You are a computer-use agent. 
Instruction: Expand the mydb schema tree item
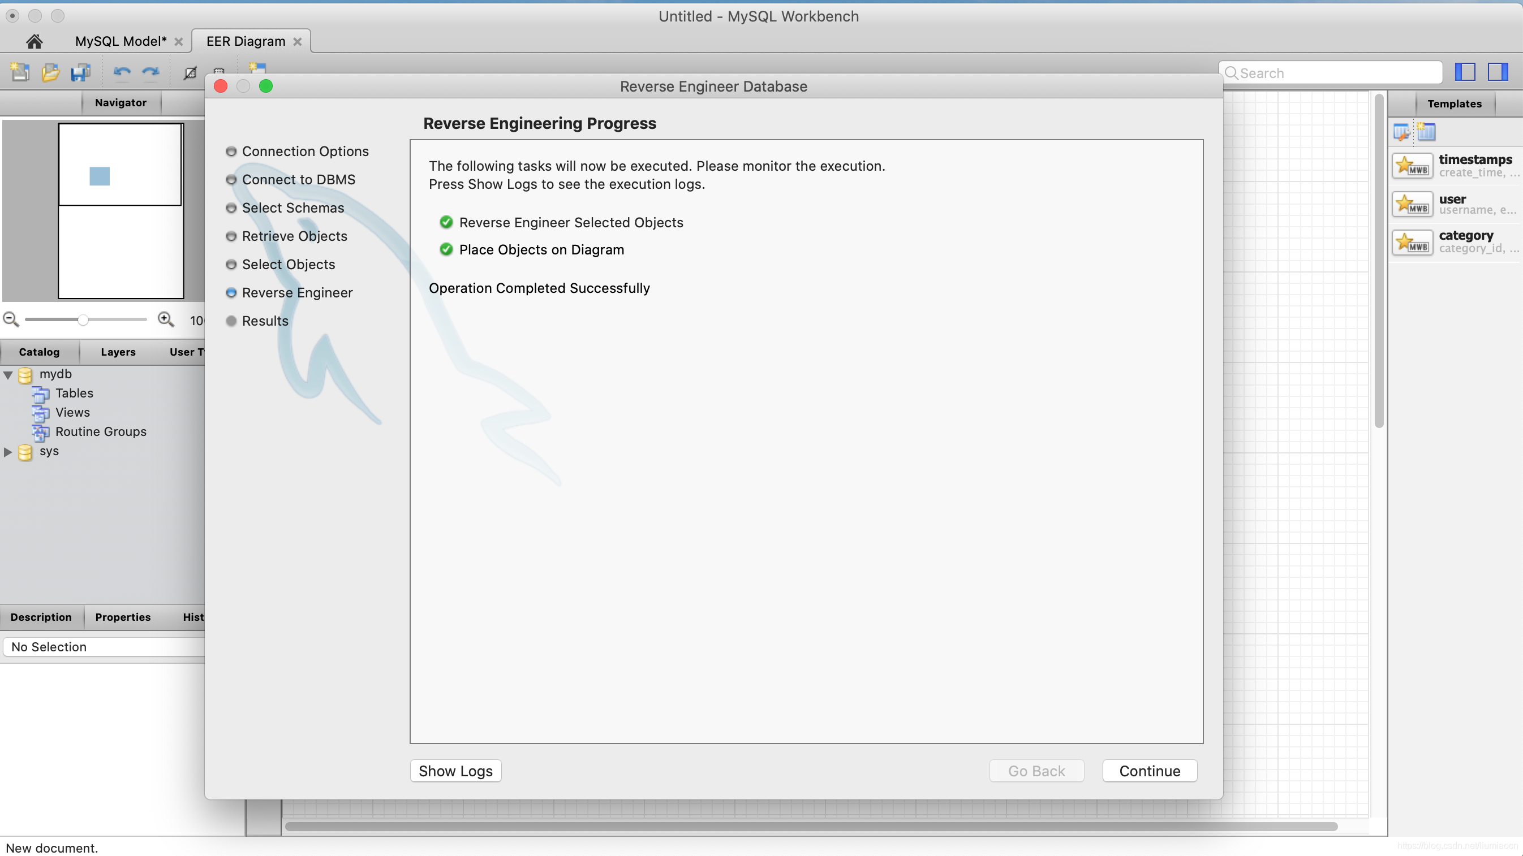click(7, 373)
